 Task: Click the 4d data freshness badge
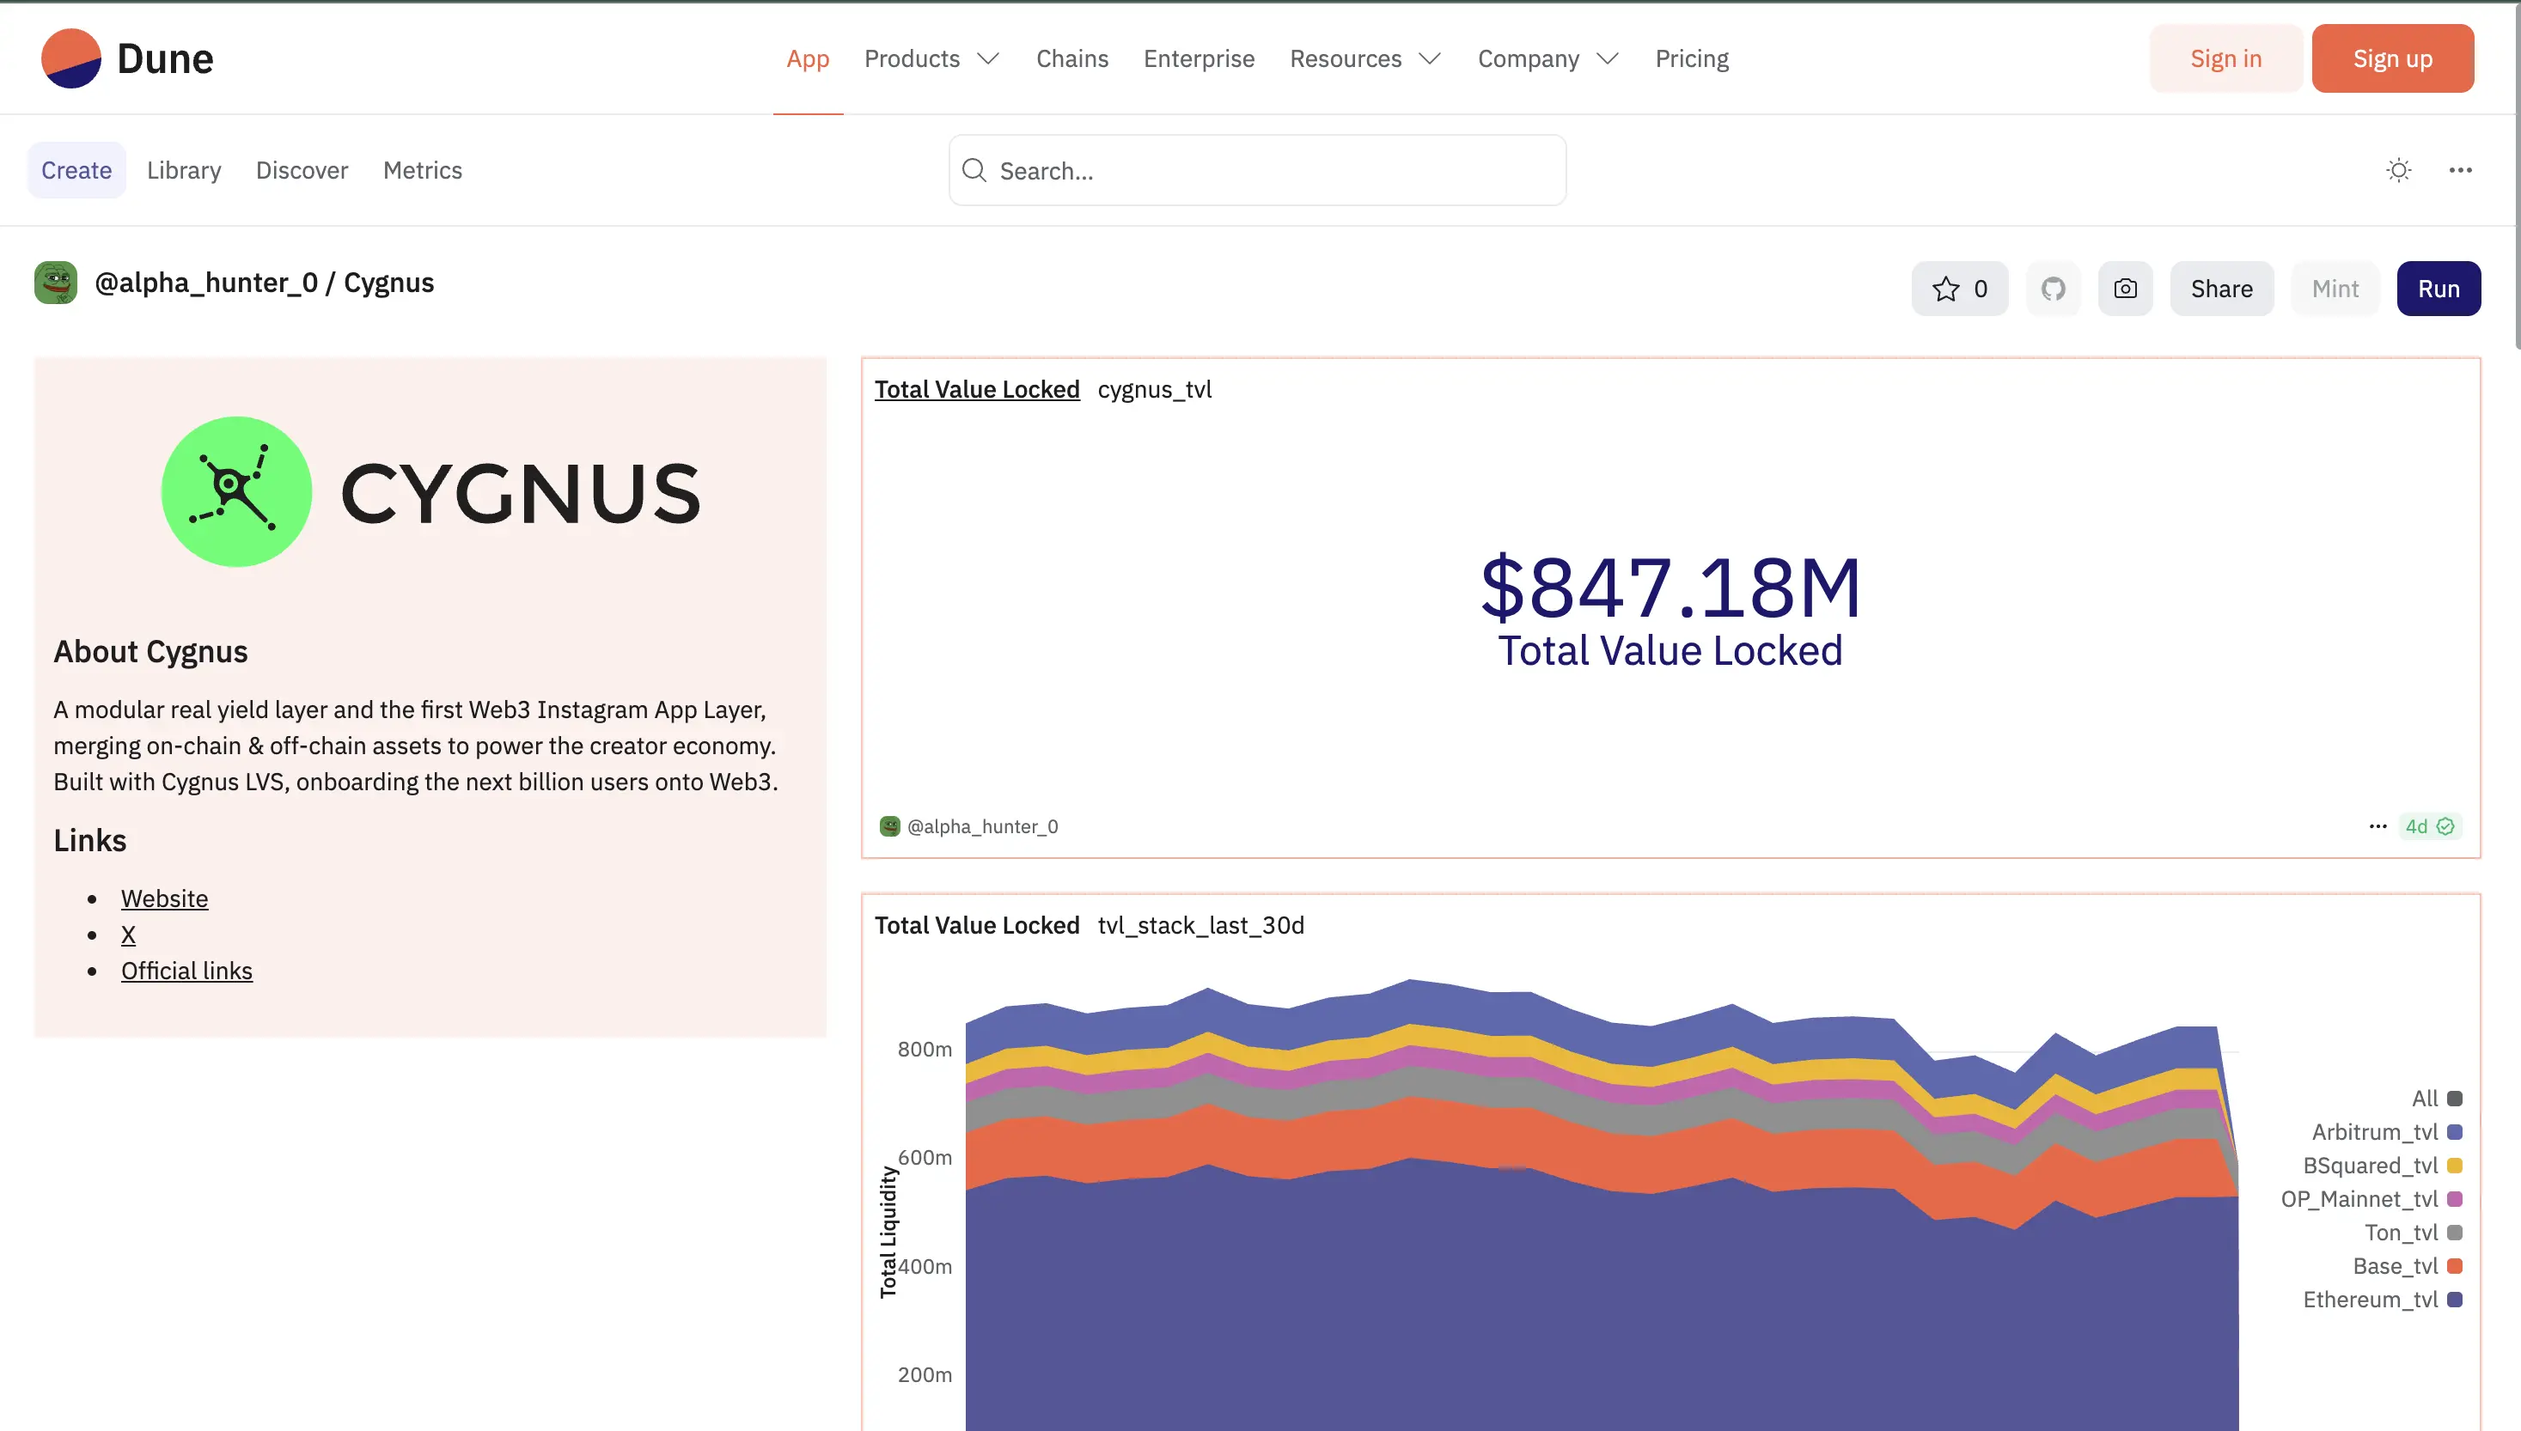2428,826
